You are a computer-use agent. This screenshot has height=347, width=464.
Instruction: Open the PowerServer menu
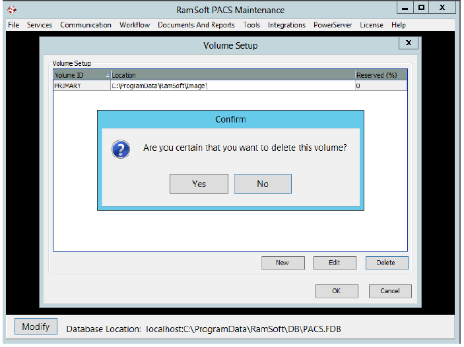click(x=333, y=25)
